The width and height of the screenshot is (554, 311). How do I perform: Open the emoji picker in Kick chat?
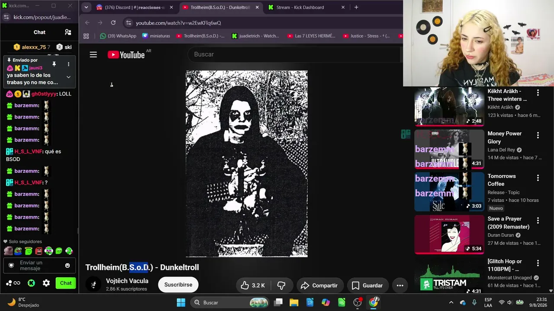(x=67, y=265)
